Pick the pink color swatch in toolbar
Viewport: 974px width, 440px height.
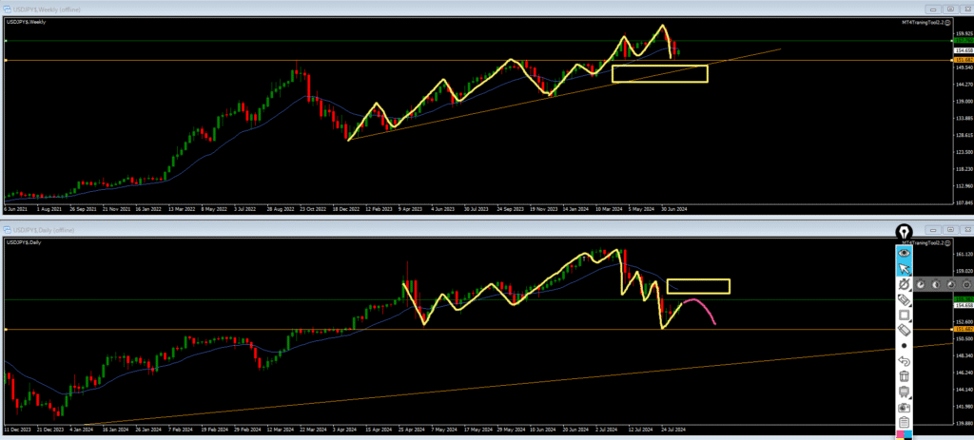[900, 435]
